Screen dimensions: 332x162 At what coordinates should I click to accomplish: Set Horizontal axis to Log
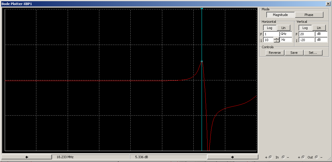point(270,28)
